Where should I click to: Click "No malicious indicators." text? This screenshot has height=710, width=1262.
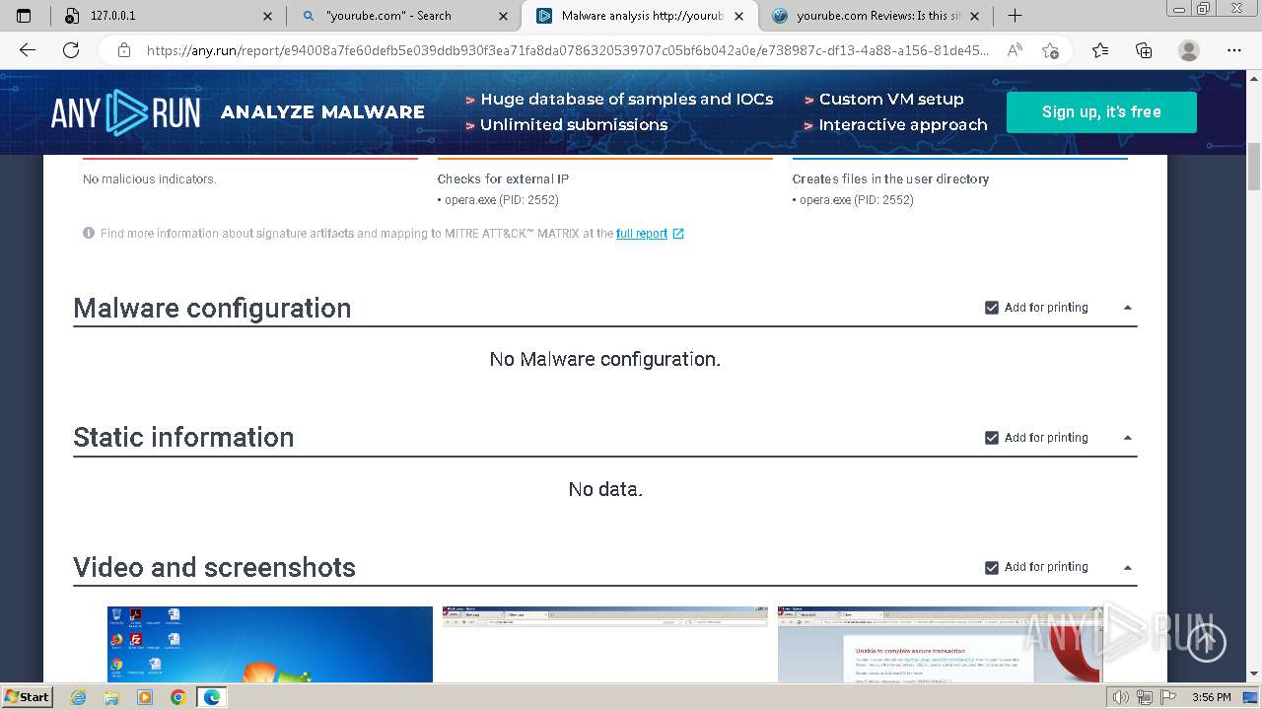[150, 178]
